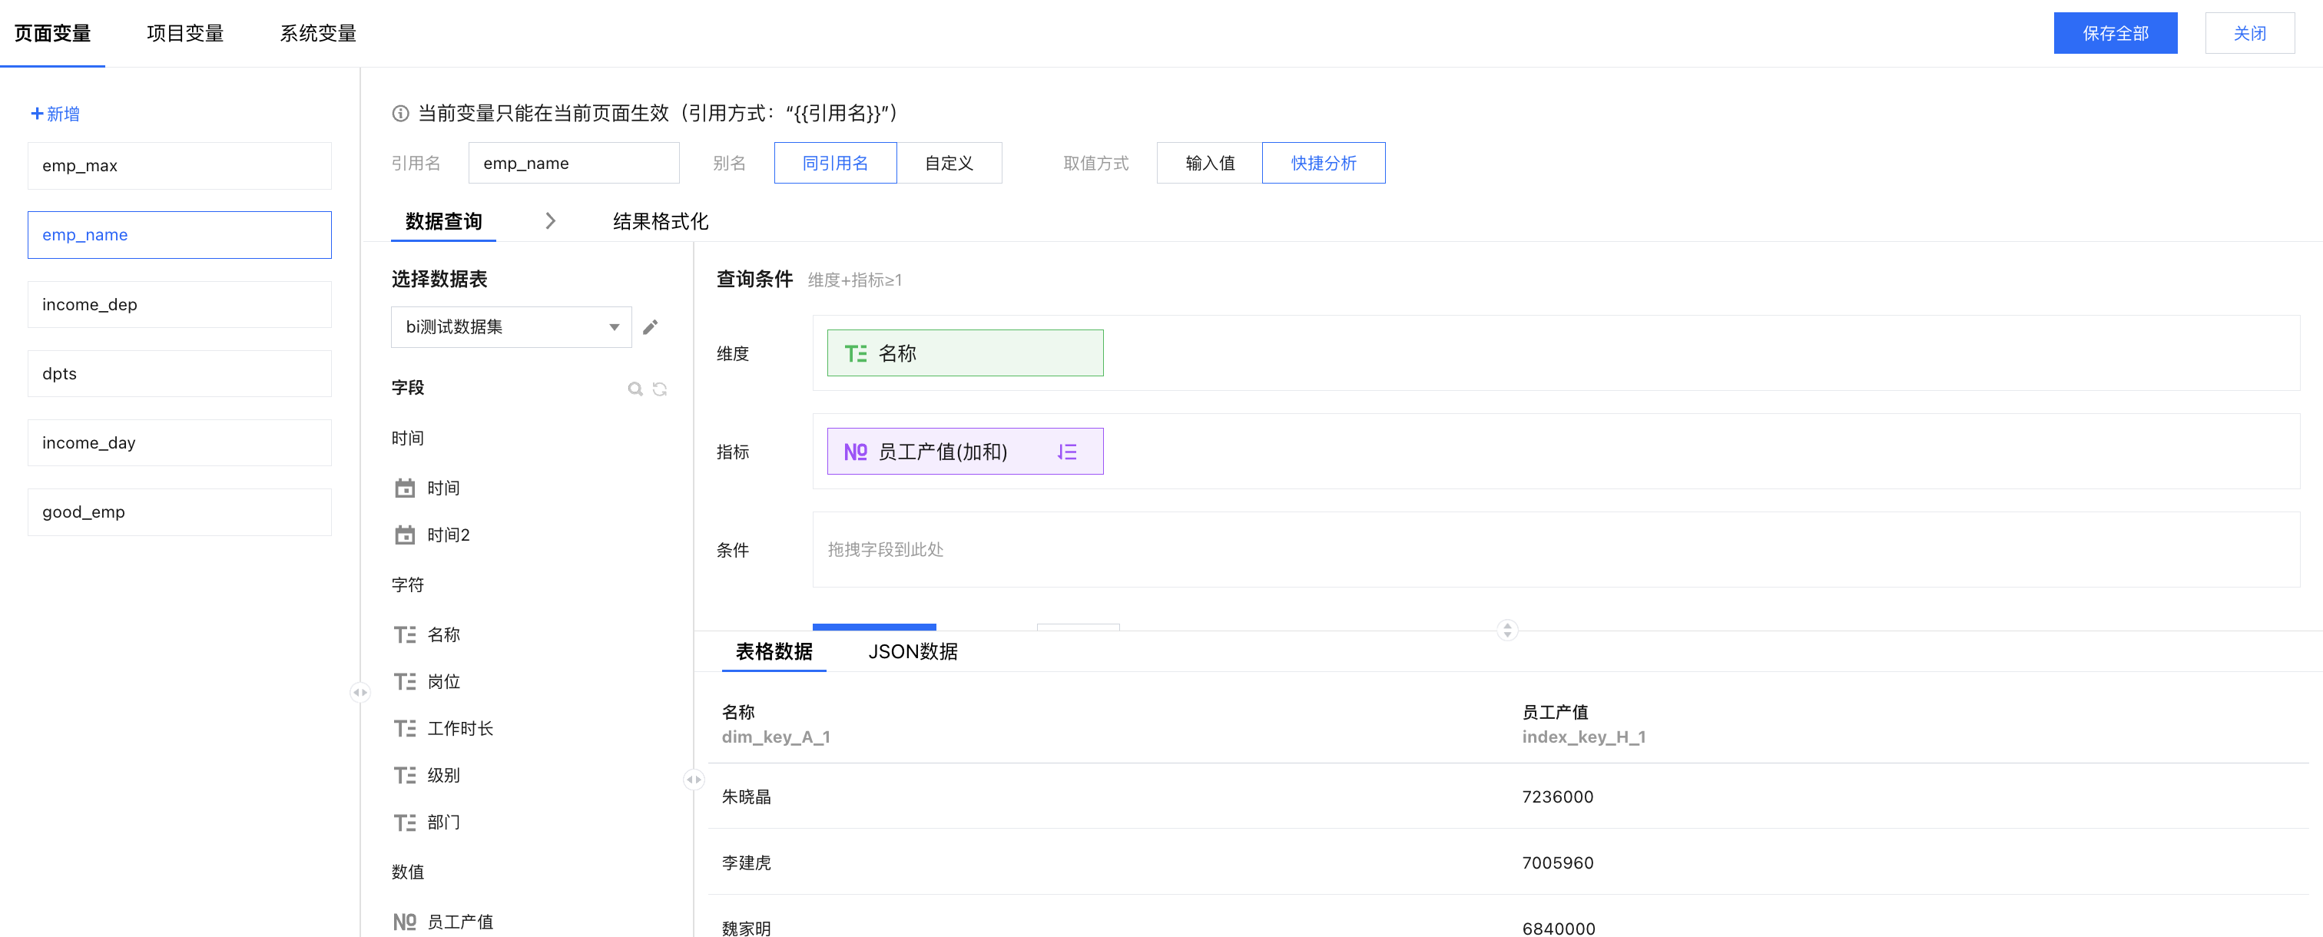This screenshot has width=2323, height=937.
Task: Click the 新增 add variable link
Action: [x=56, y=114]
